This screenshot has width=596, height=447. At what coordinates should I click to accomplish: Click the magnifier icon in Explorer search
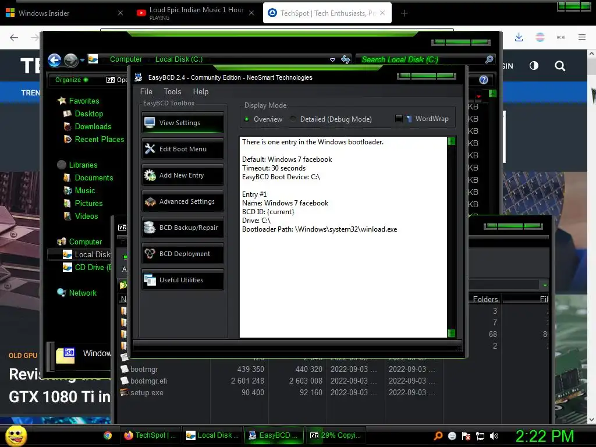(489, 59)
